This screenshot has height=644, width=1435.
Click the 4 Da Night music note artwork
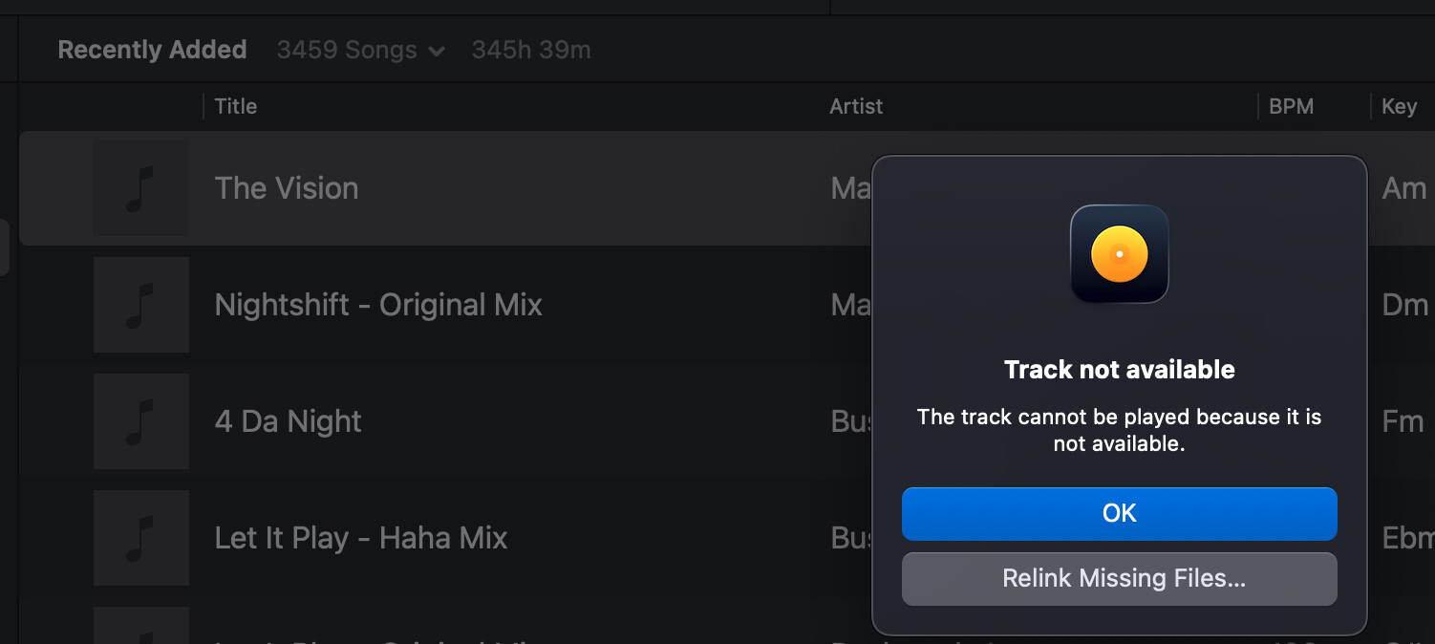click(x=140, y=421)
